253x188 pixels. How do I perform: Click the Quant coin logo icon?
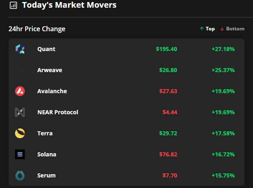(20, 49)
